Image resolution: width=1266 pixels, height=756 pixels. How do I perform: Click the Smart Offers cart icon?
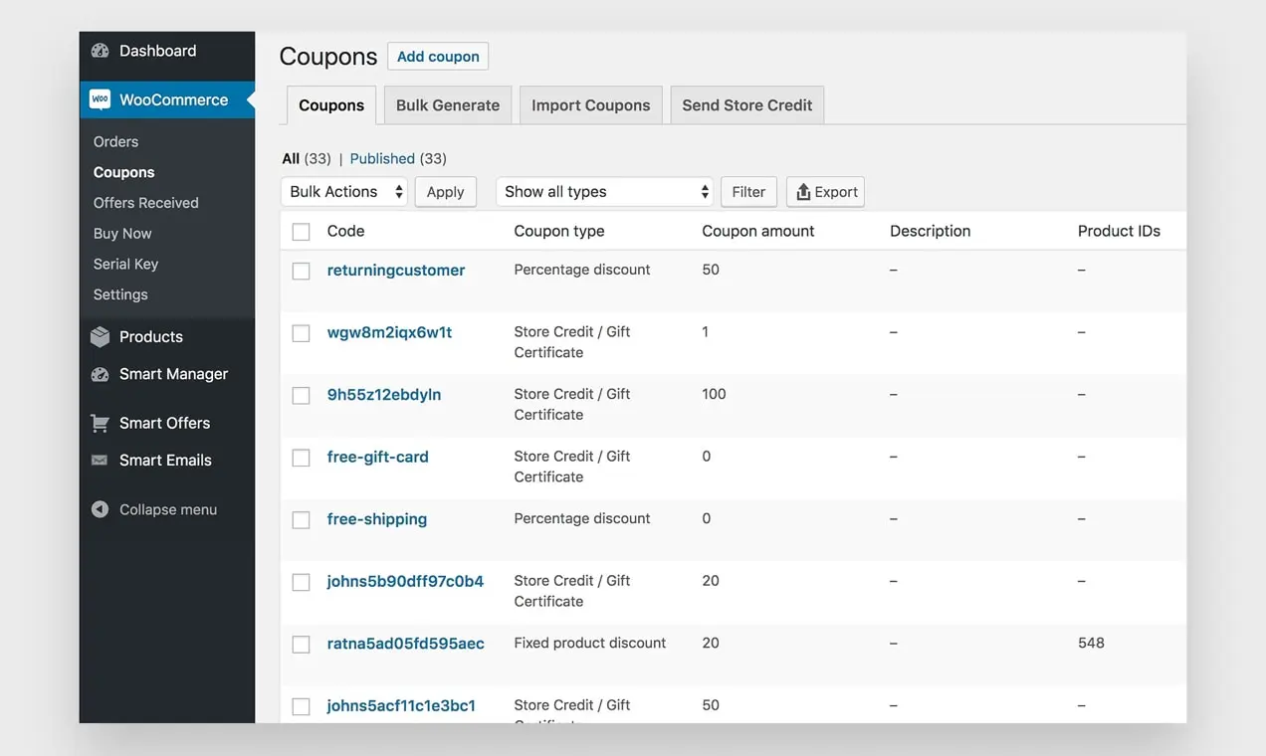click(100, 423)
